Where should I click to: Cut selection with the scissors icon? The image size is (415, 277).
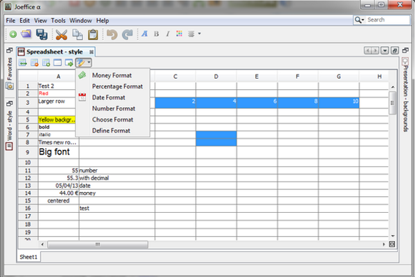point(62,35)
